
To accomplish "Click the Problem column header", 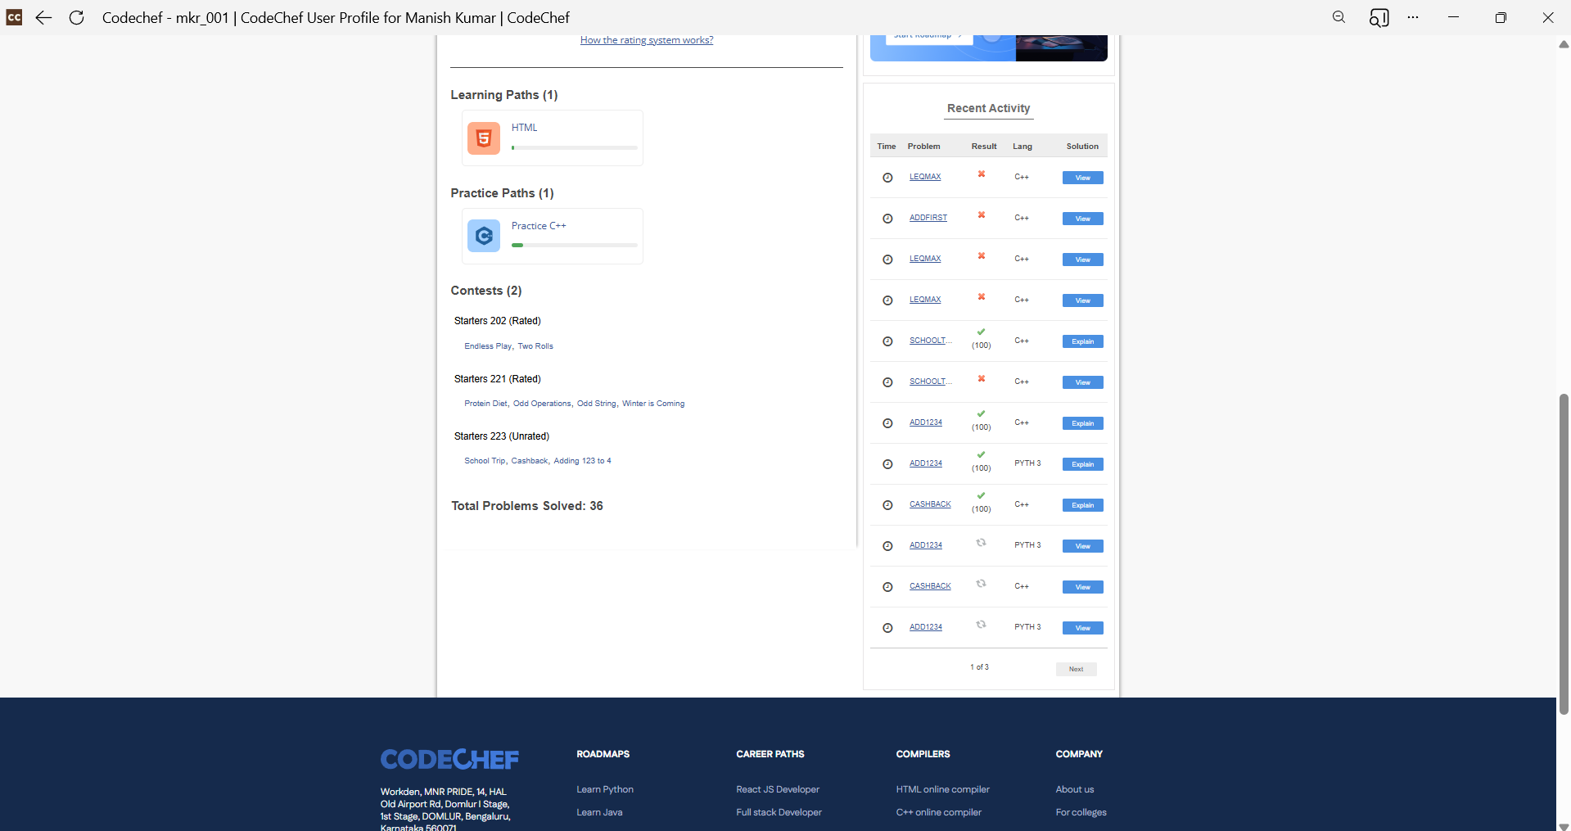I will pos(923,147).
